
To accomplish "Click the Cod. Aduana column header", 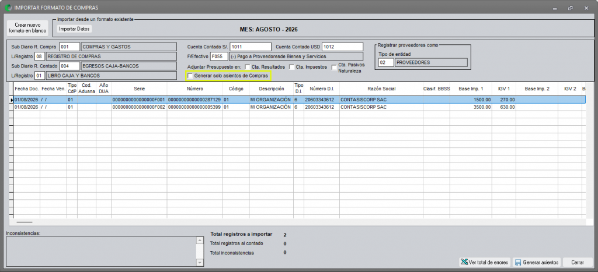I will (86, 89).
